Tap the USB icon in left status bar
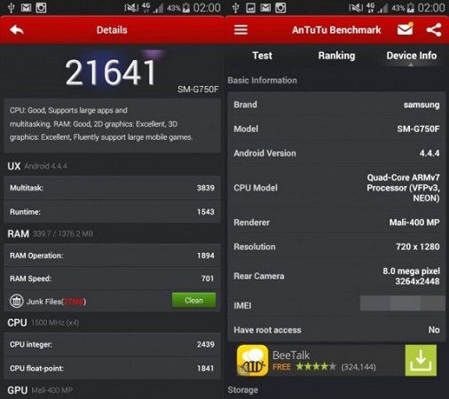The height and width of the screenshot is (399, 449). tap(12, 8)
